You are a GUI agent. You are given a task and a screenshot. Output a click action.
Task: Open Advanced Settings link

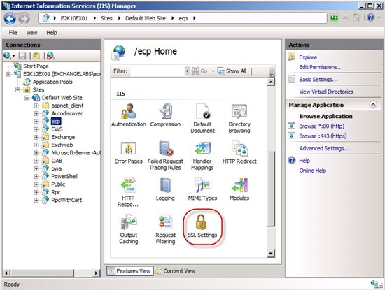click(324, 148)
